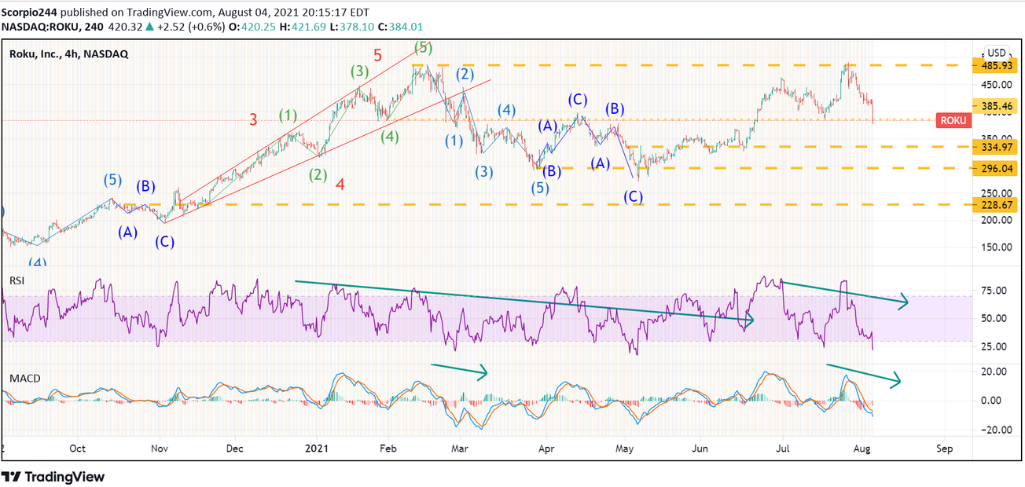Click the RSI indicator label
The width and height of the screenshot is (1025, 487).
(17, 280)
